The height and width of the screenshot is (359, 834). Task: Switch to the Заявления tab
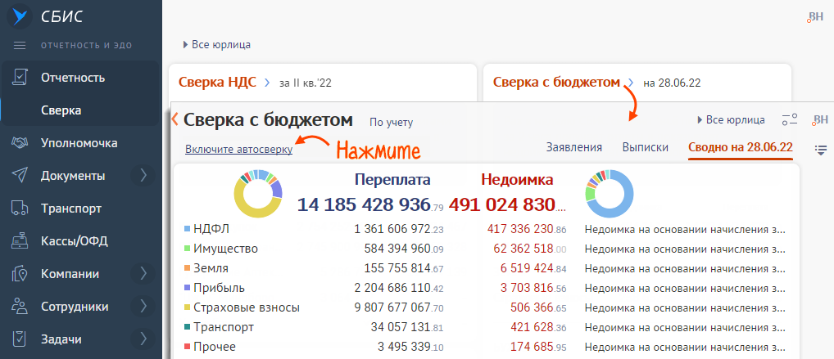coord(573,147)
